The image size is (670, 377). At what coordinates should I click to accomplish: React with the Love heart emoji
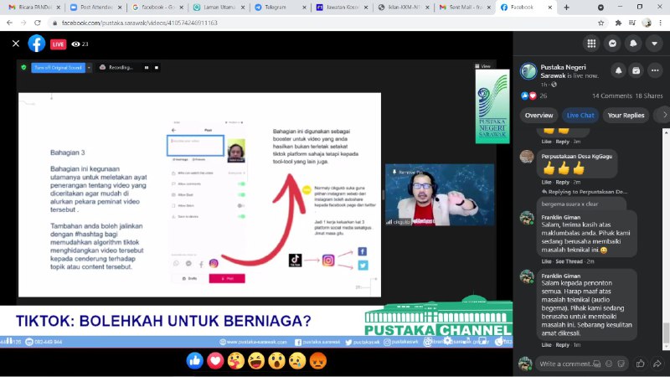coord(215,361)
